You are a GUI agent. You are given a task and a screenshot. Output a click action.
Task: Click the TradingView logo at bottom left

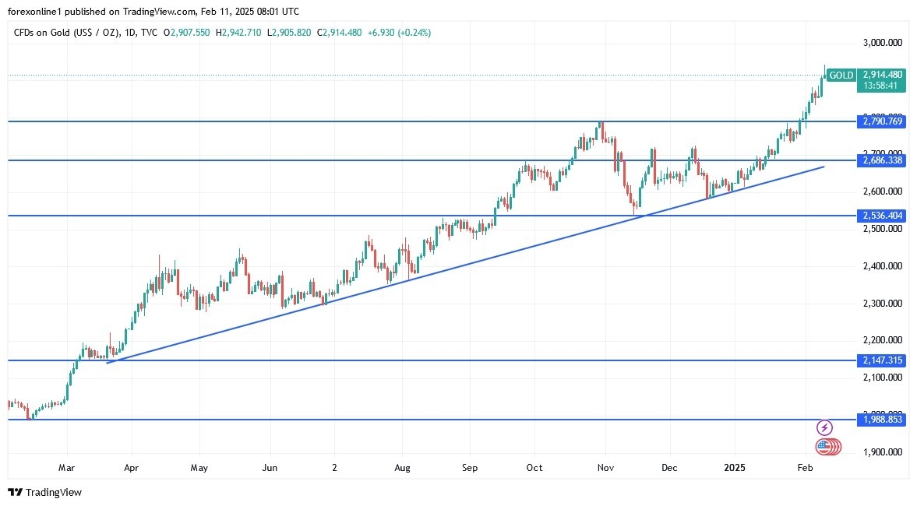pos(44,492)
